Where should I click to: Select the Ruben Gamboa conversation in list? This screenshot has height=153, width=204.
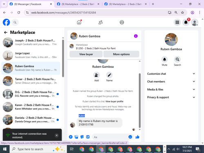tap(31, 68)
